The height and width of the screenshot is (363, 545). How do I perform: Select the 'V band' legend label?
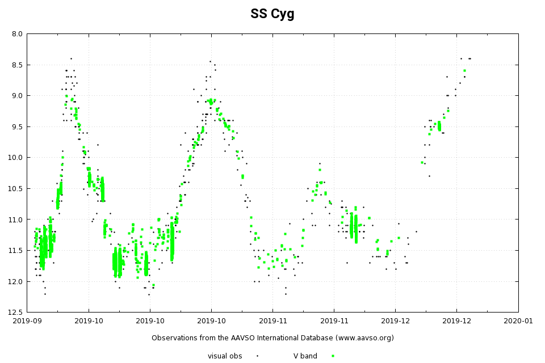[305, 356]
